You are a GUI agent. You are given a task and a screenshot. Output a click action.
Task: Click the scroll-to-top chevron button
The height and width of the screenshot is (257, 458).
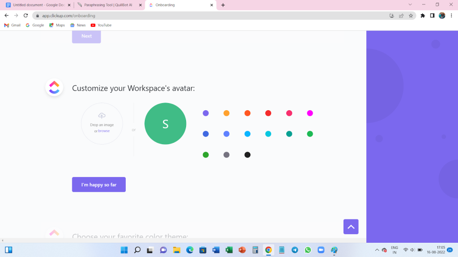[351, 227]
